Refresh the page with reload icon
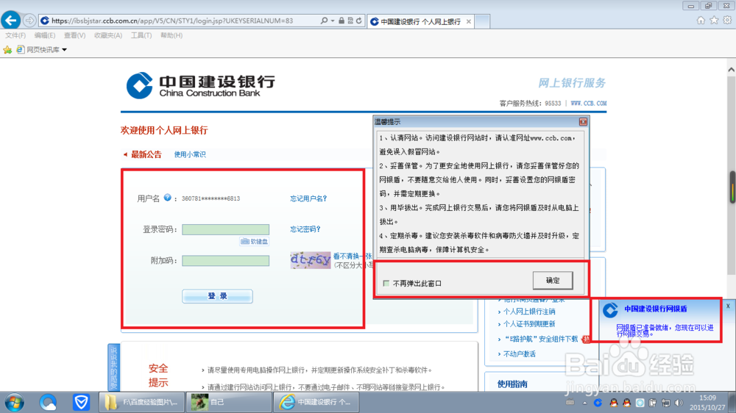736x413 pixels. pos(359,21)
